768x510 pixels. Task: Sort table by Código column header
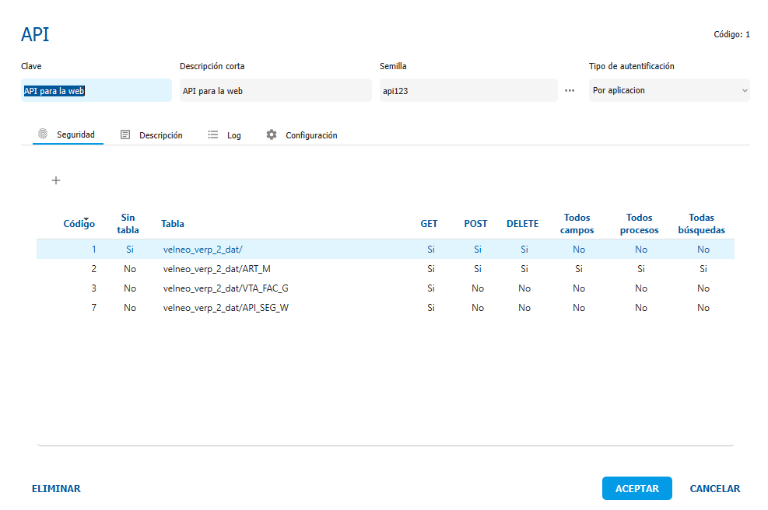(x=79, y=224)
